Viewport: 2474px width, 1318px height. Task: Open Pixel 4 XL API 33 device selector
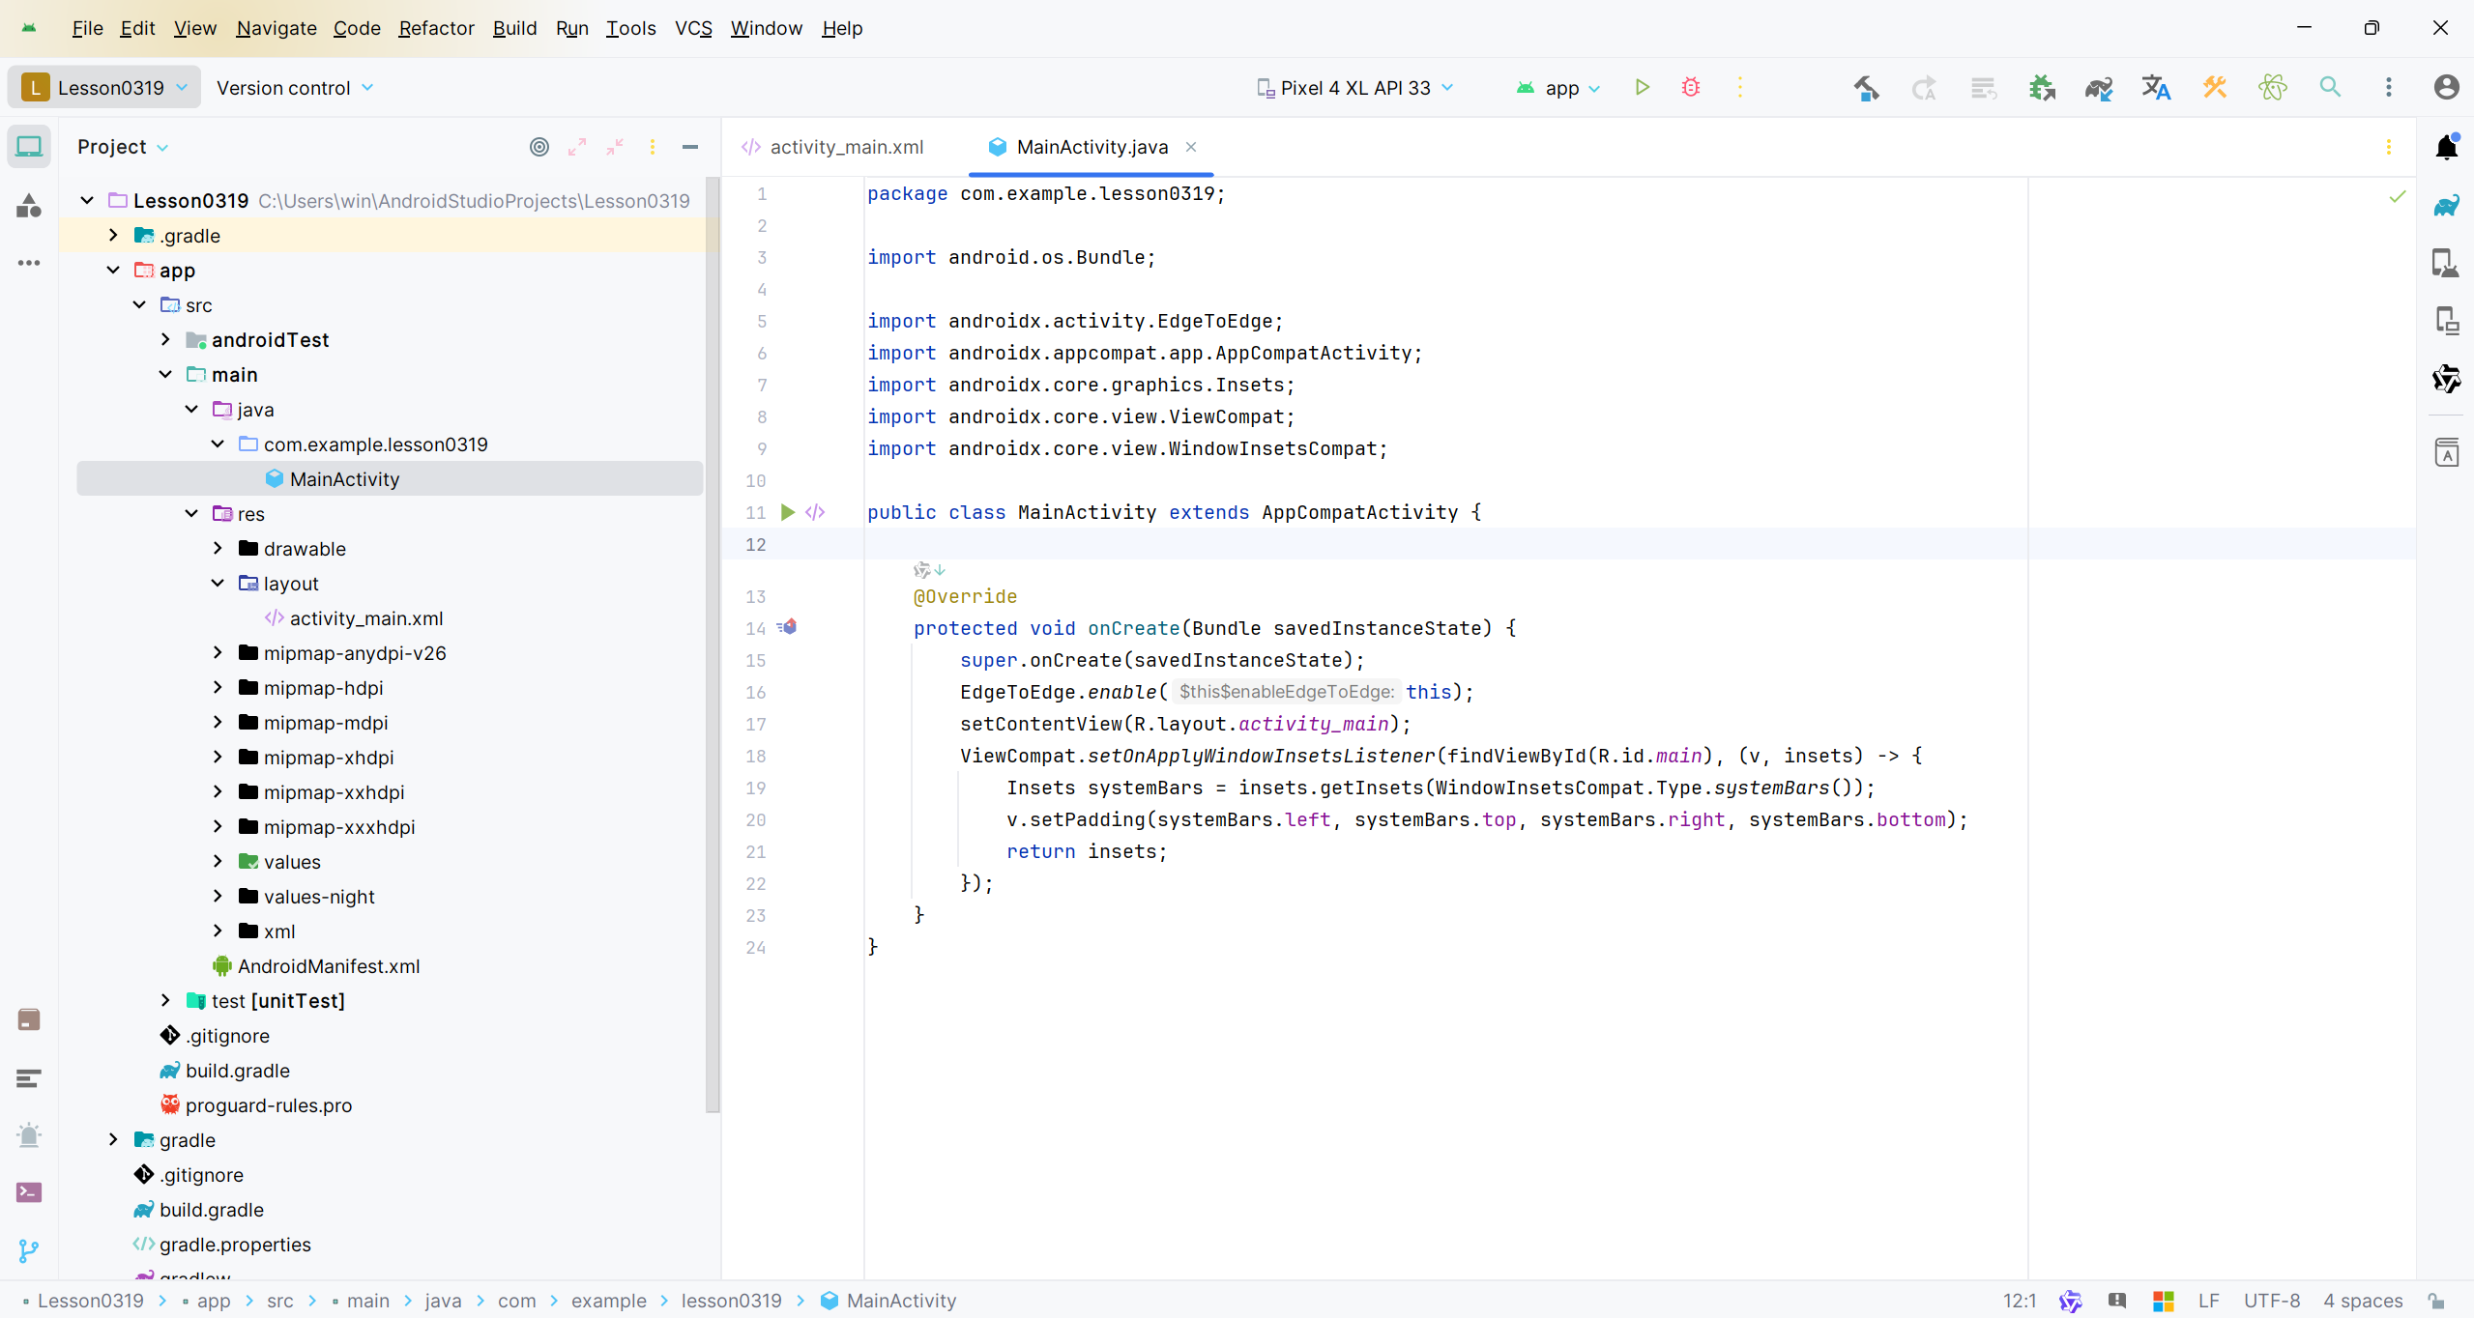coord(1355,88)
